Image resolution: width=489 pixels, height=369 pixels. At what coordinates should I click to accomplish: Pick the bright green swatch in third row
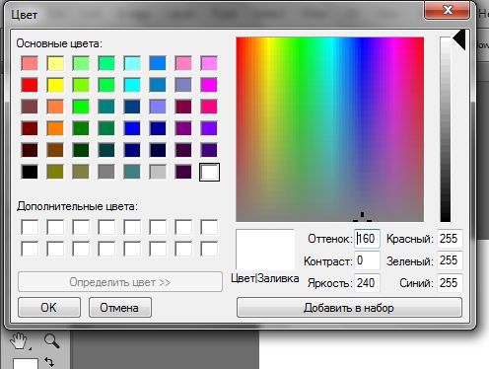pos(81,107)
